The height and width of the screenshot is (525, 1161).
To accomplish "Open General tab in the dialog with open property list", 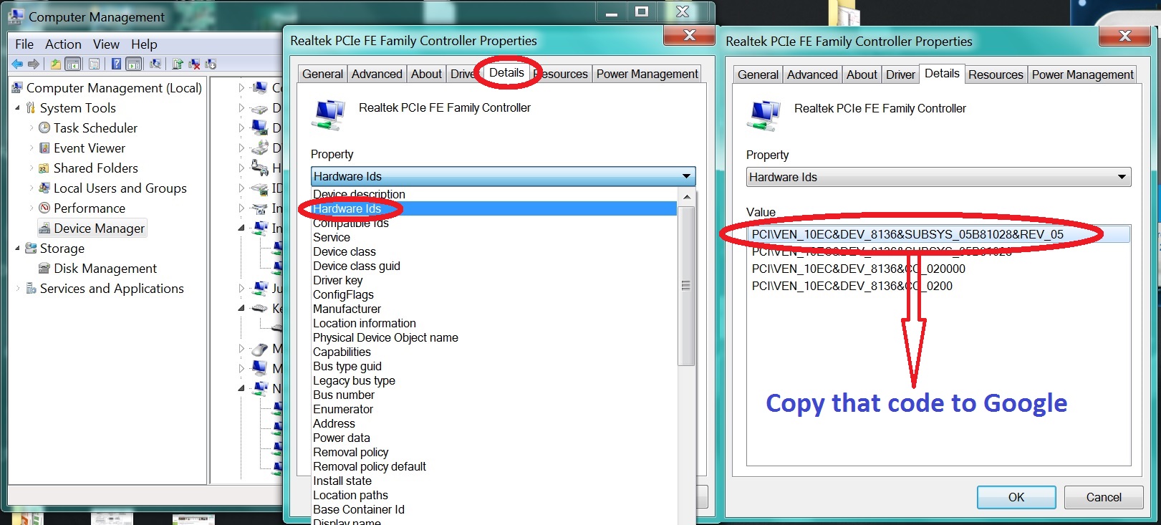I will [322, 74].
